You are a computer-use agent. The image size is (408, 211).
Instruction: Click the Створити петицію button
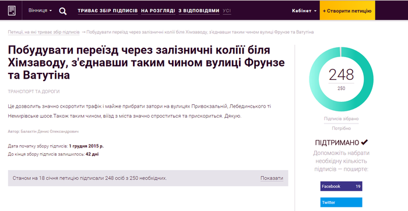(x=347, y=10)
